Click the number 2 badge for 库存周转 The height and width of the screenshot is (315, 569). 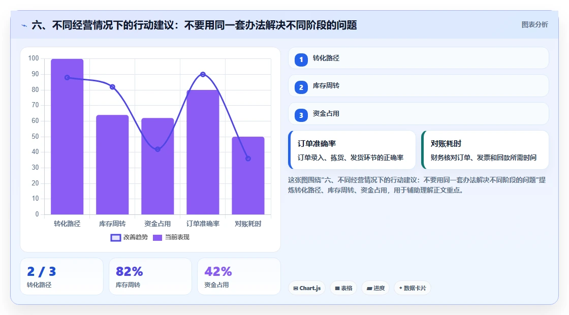click(x=301, y=87)
